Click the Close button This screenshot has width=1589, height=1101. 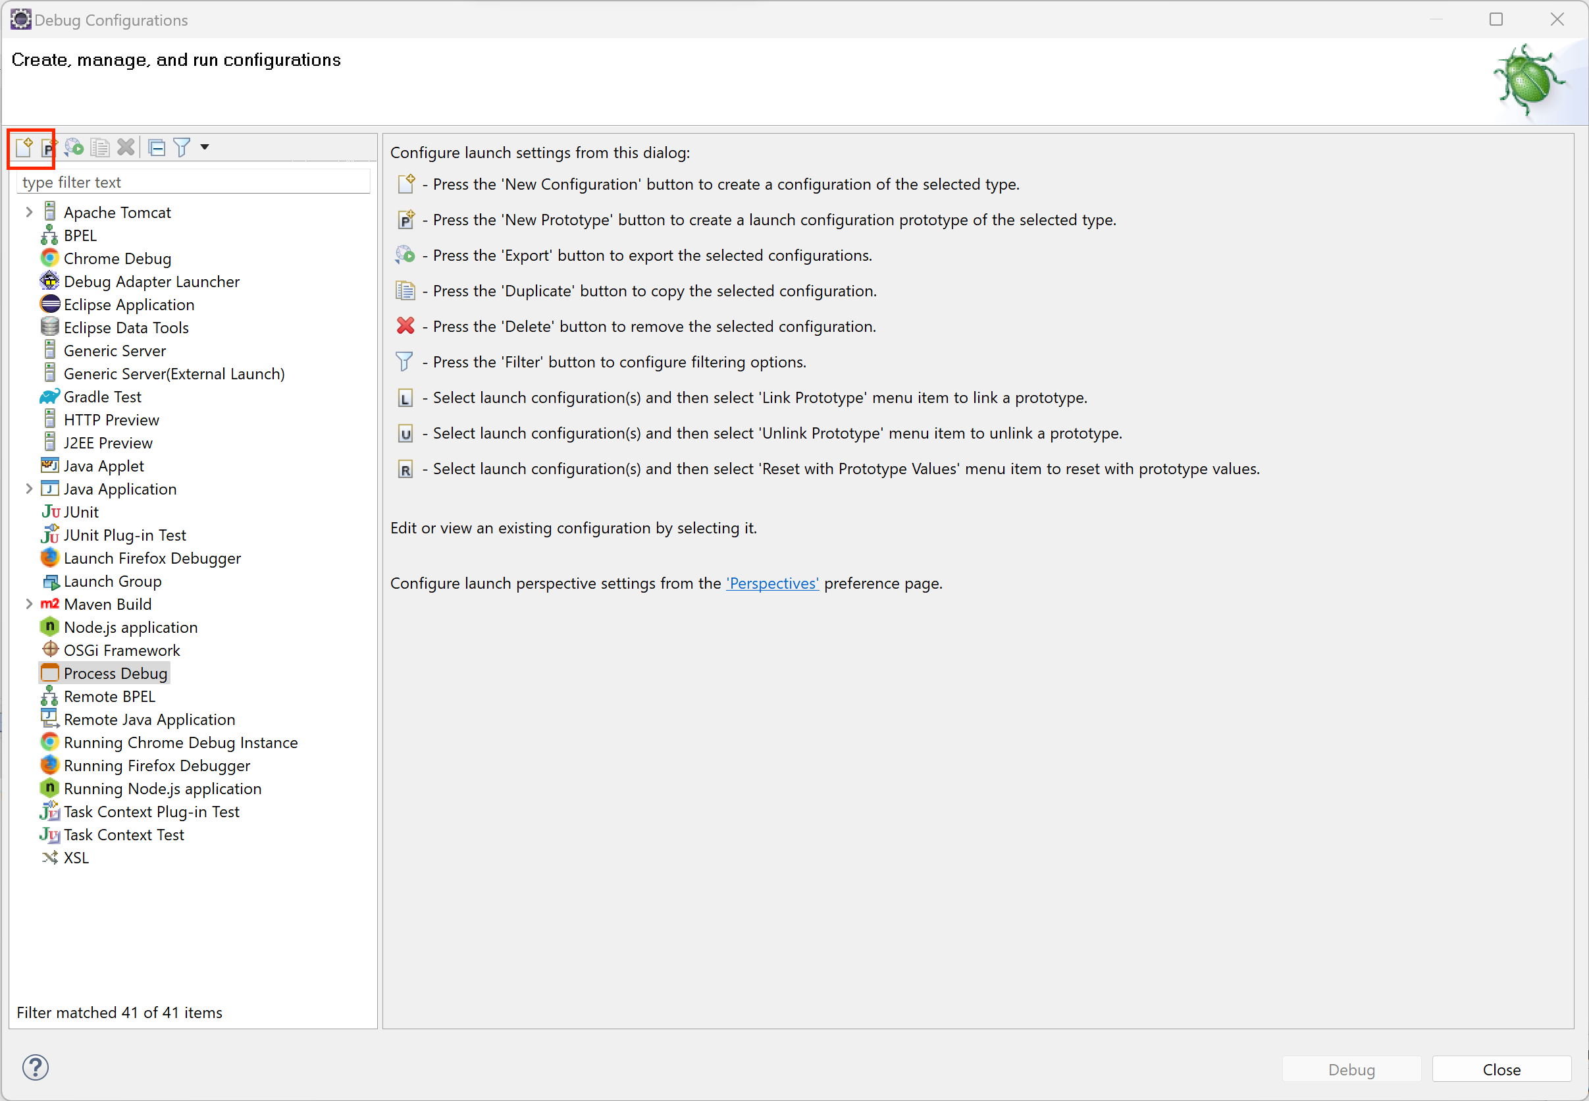tap(1501, 1069)
